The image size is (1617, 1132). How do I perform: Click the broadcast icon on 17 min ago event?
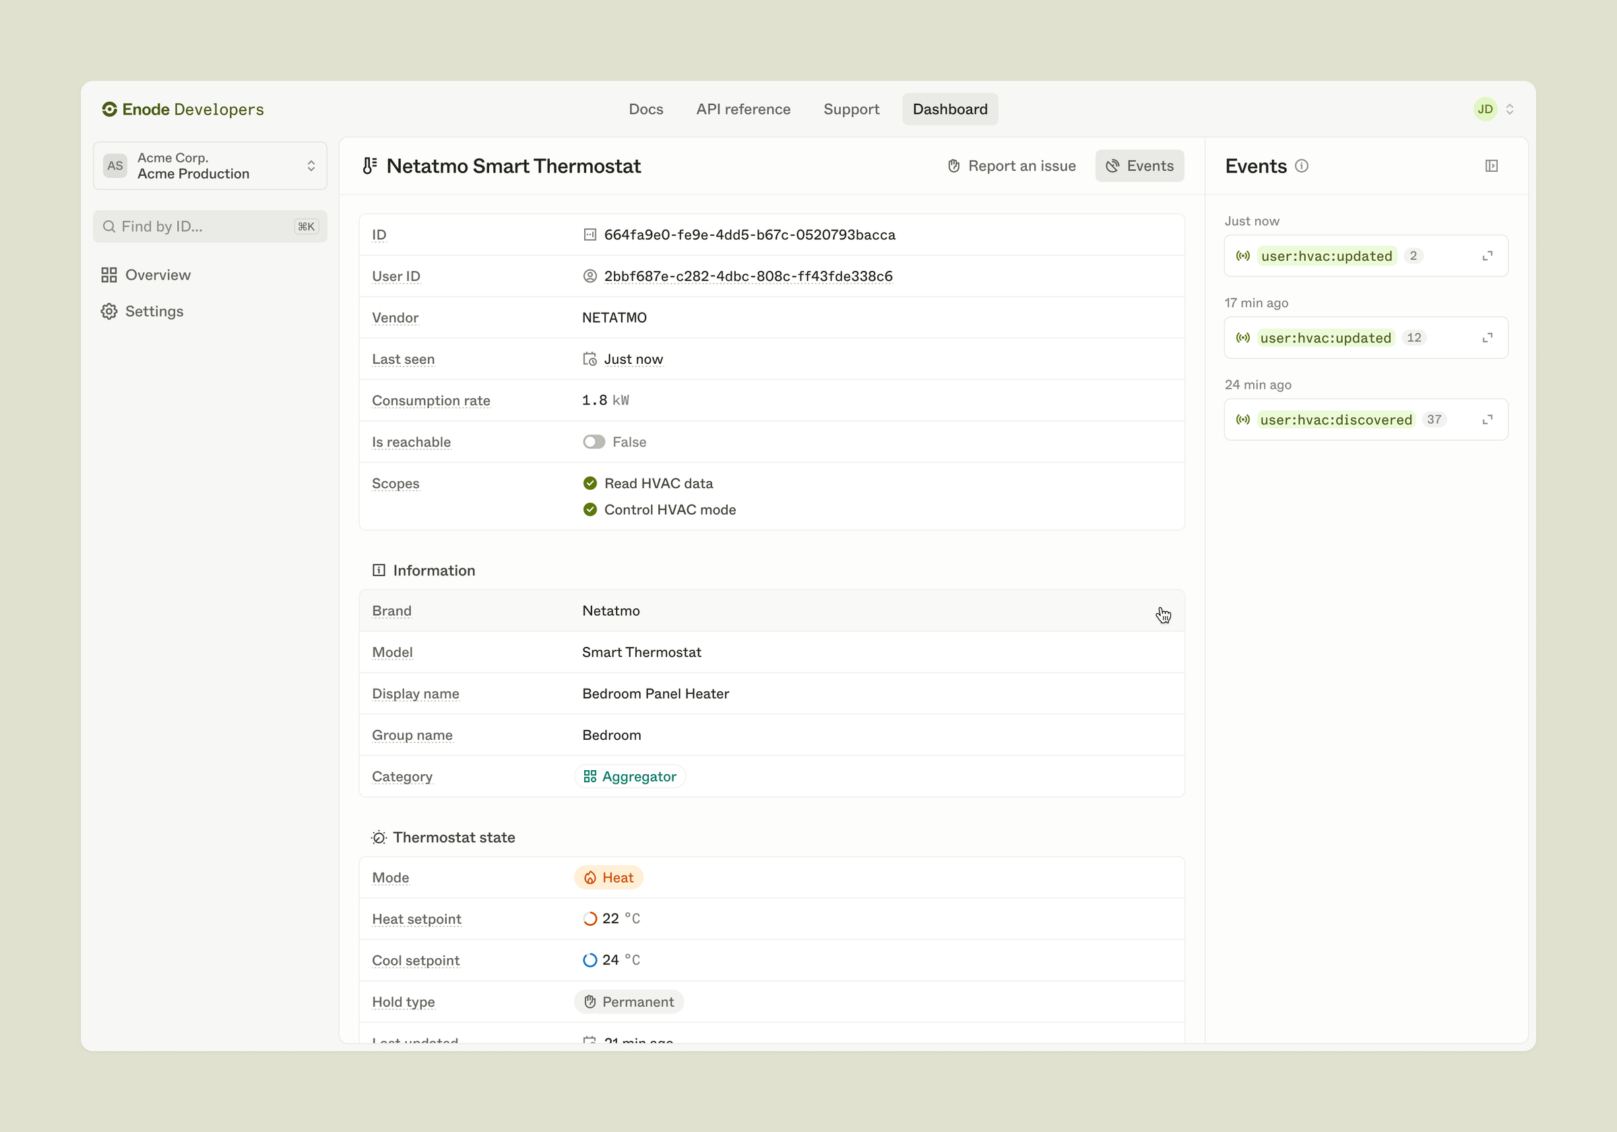click(x=1243, y=338)
